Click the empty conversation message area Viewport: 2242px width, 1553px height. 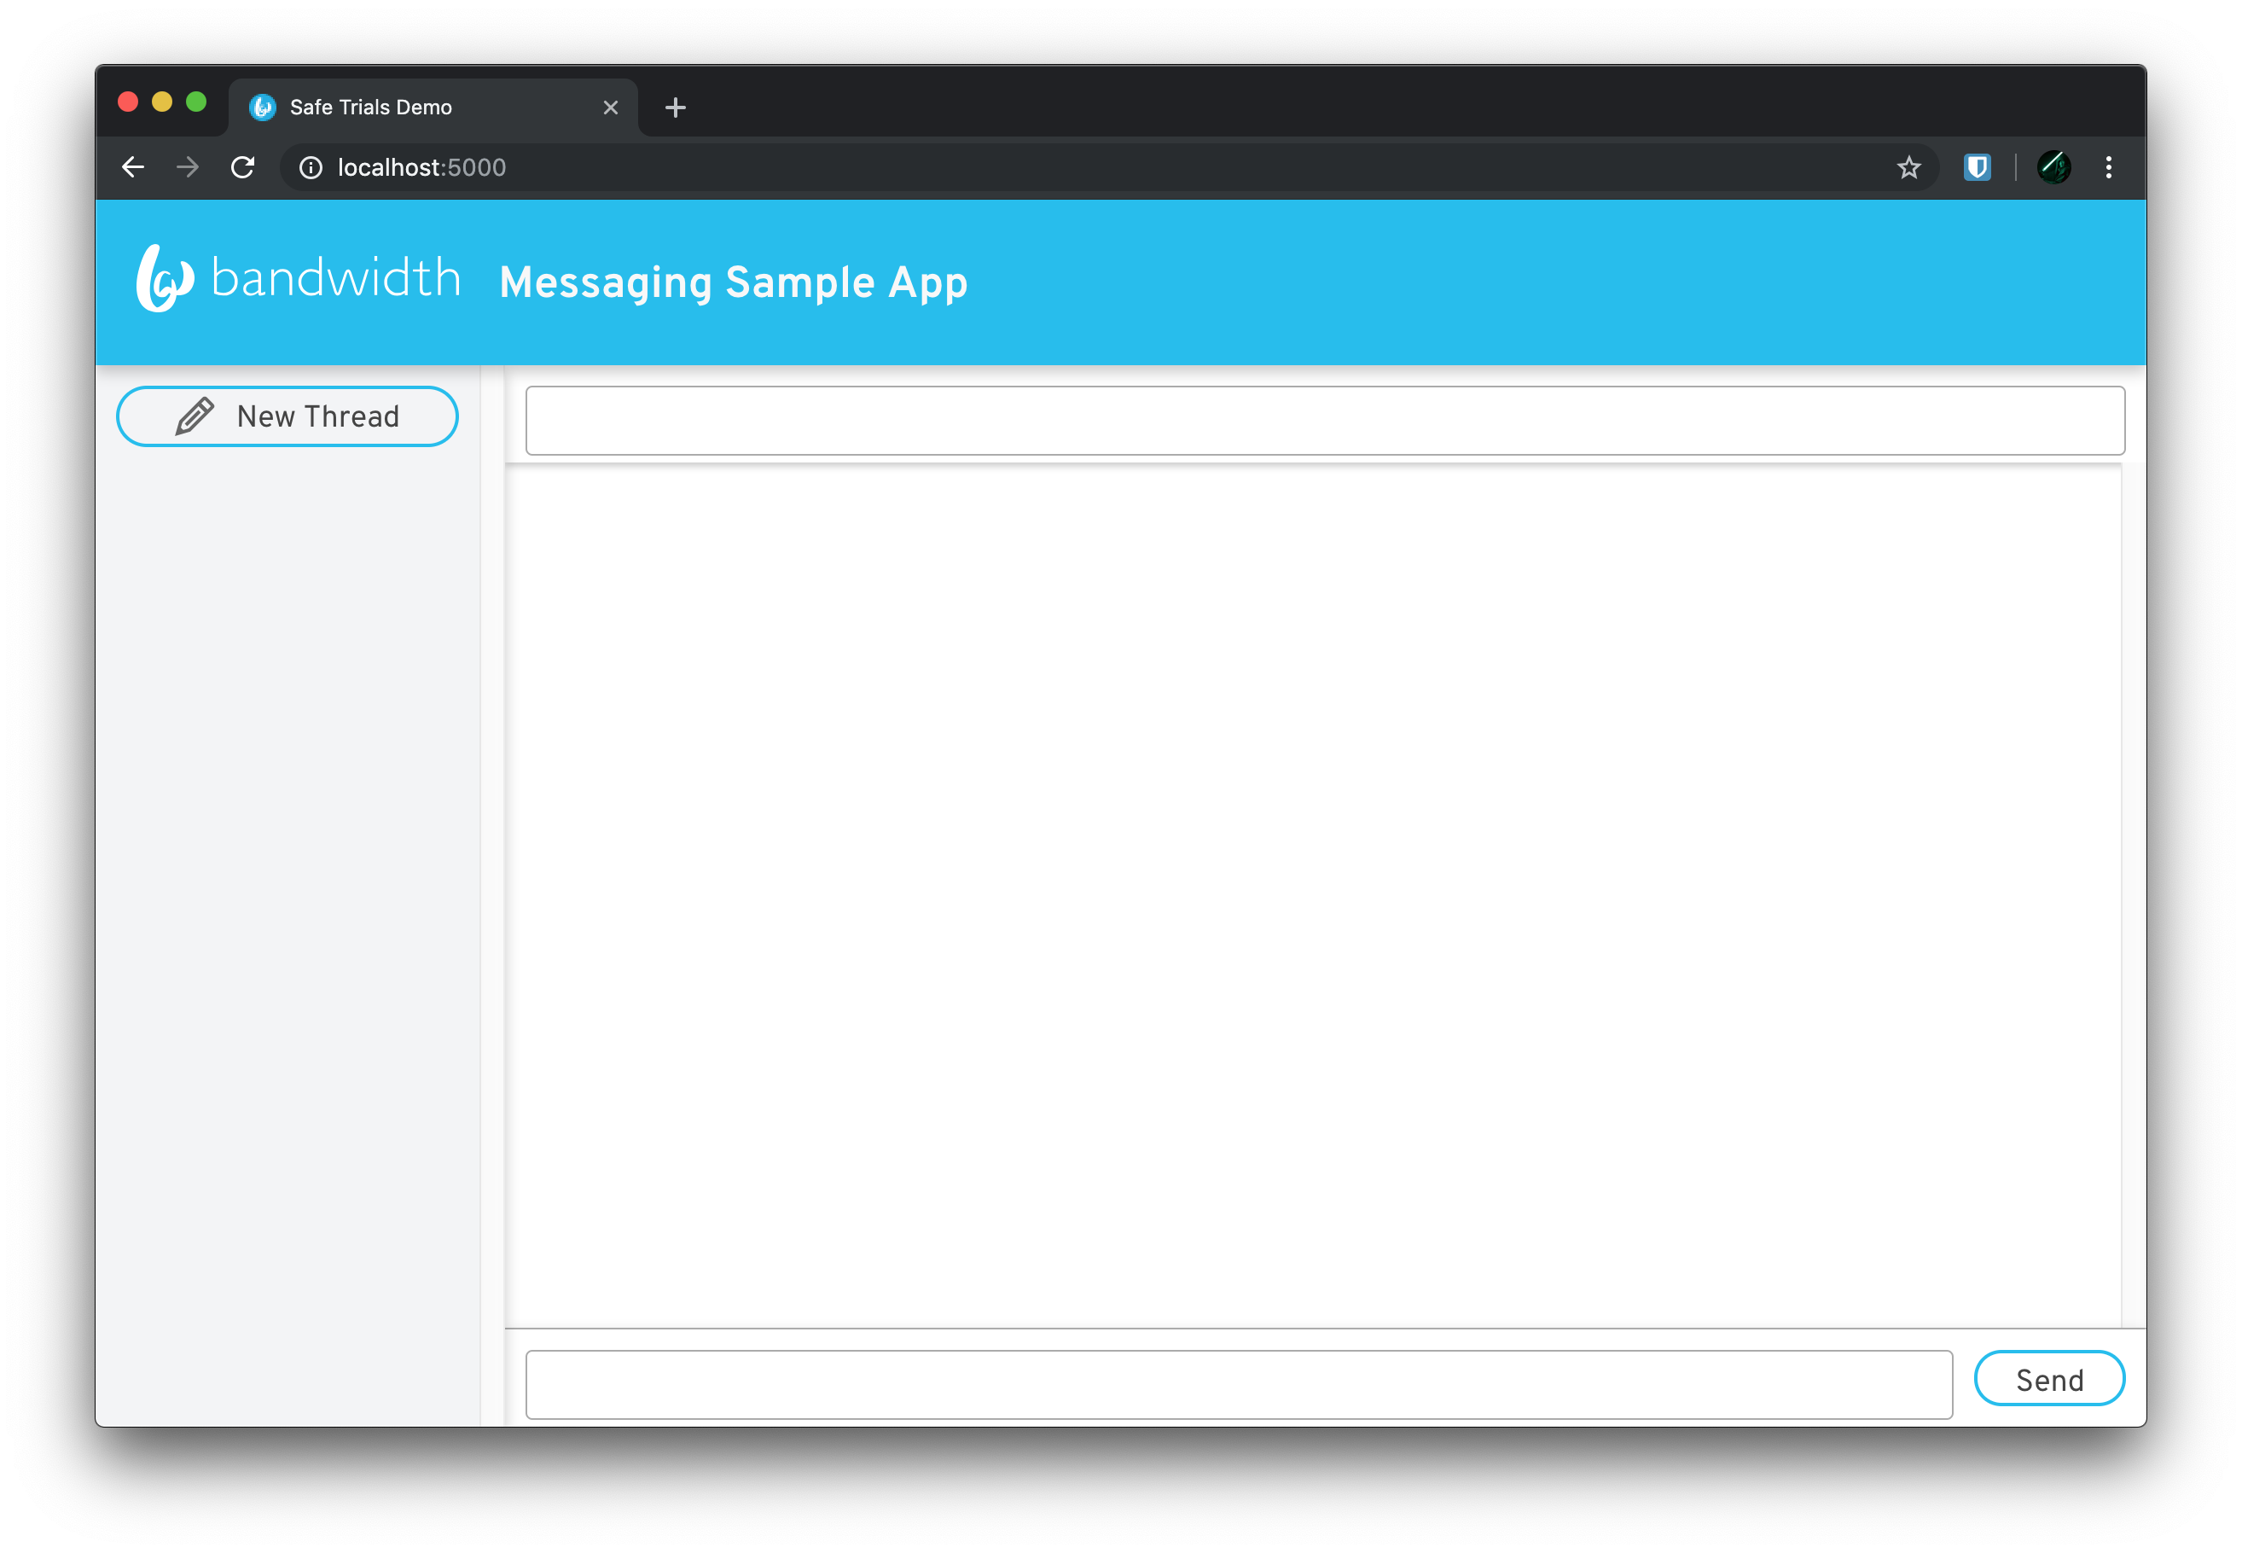point(1313,895)
